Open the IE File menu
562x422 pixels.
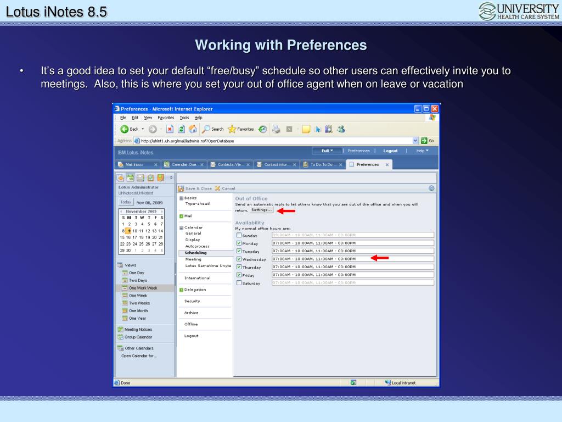[x=123, y=118]
